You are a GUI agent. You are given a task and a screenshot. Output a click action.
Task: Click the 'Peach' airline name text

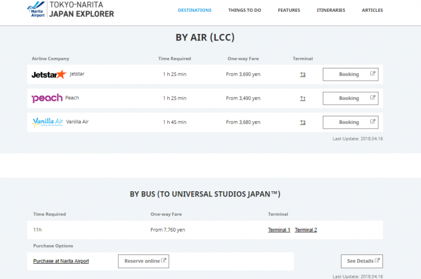72,98
